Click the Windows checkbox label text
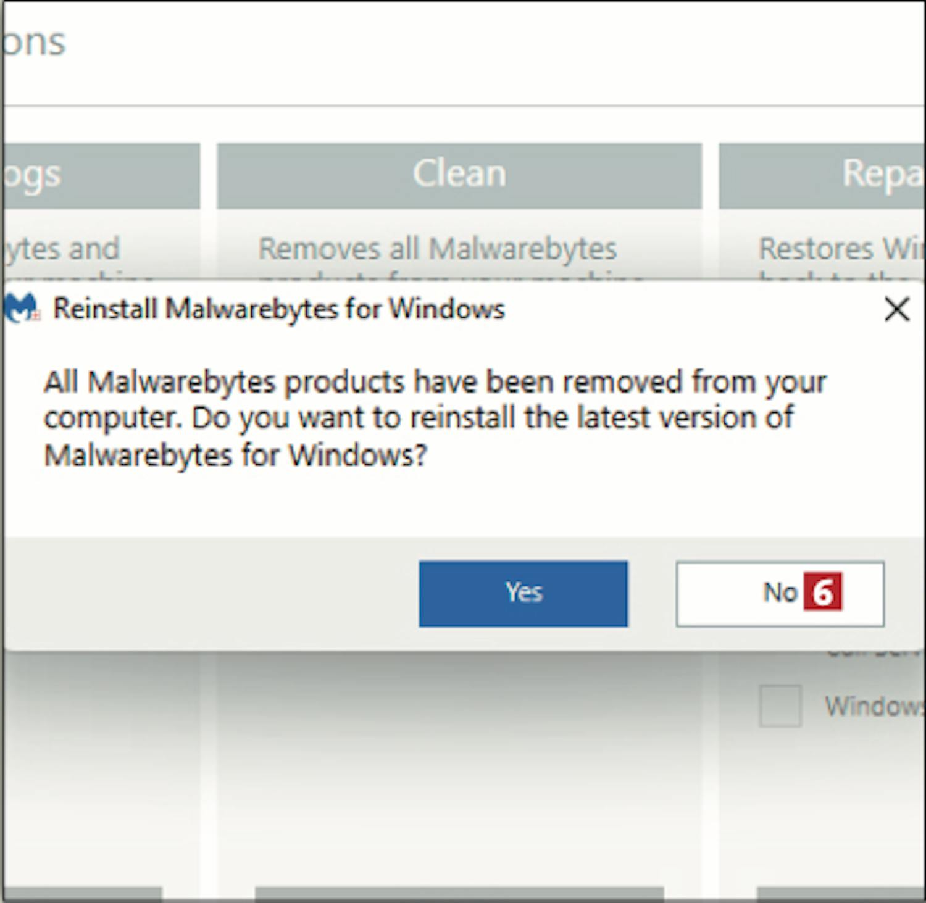Image resolution: width=926 pixels, height=903 pixels. point(875,706)
